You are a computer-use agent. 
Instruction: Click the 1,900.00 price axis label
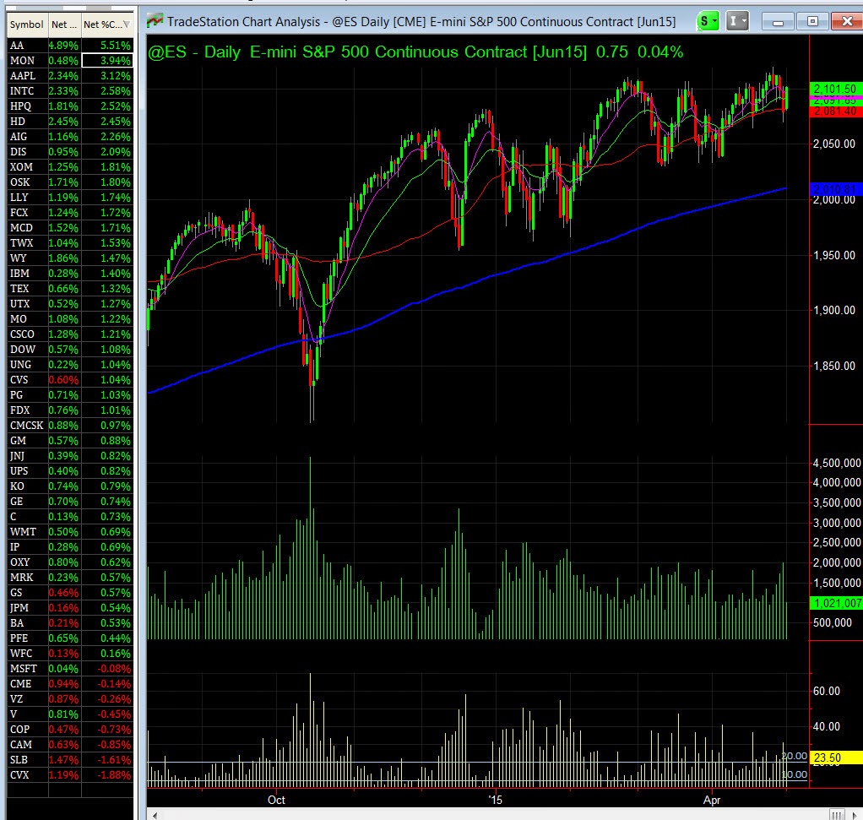pyautogui.click(x=833, y=310)
